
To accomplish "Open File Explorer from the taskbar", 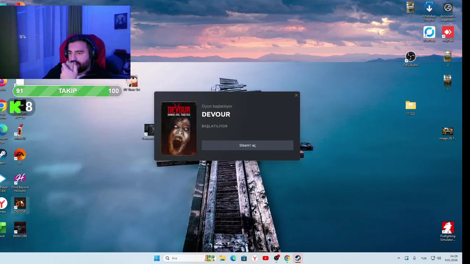I will tap(223, 258).
